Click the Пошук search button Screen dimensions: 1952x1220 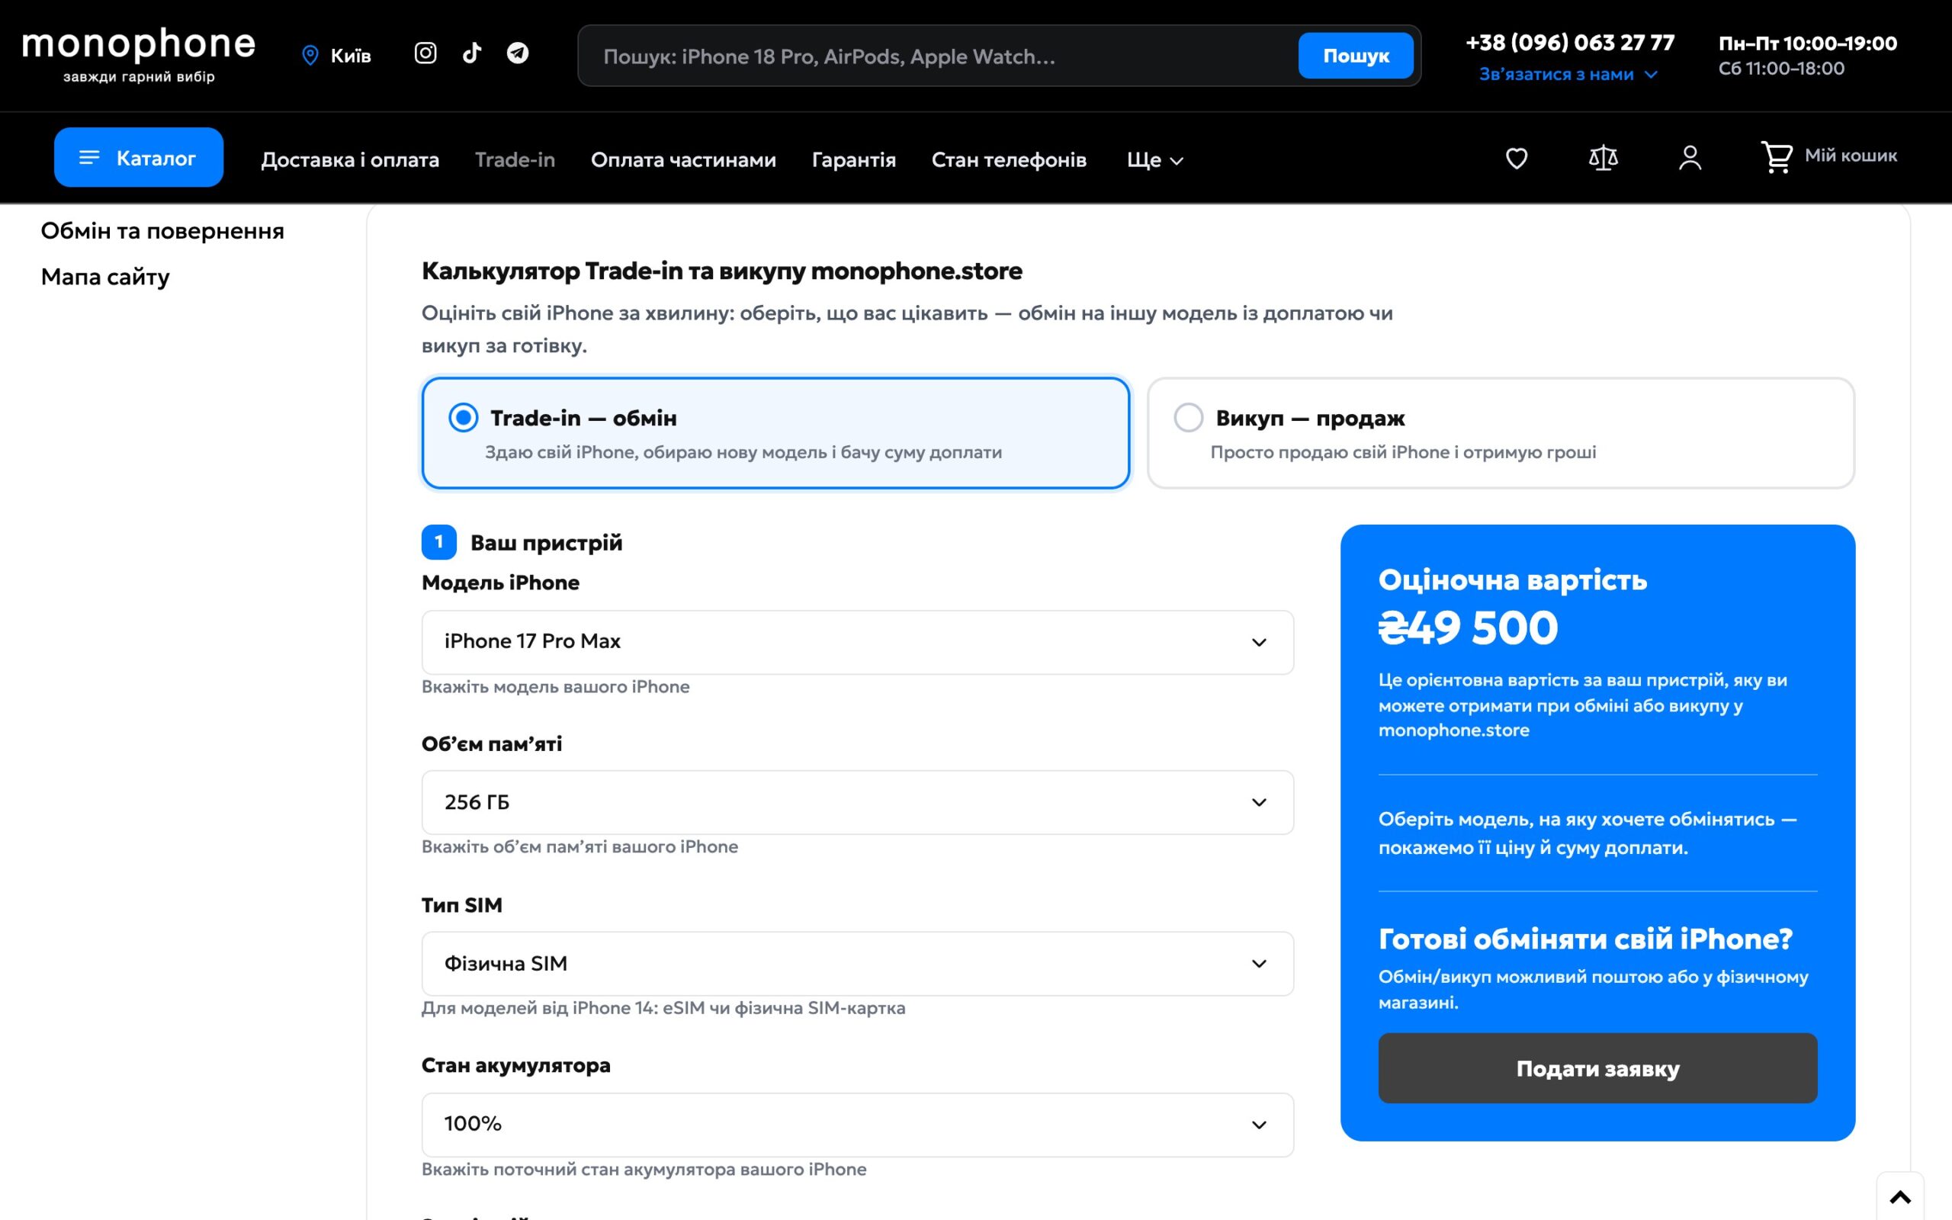[1355, 56]
